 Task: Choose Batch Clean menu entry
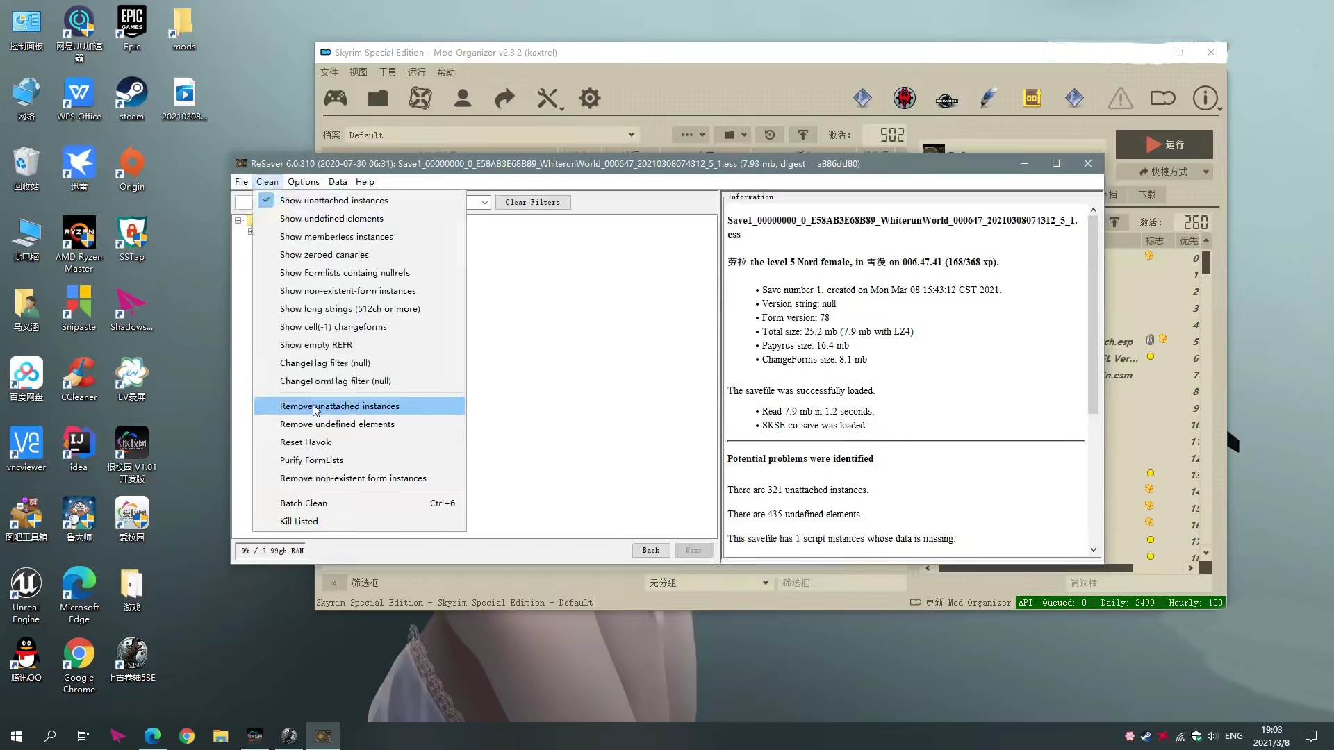pos(359,503)
